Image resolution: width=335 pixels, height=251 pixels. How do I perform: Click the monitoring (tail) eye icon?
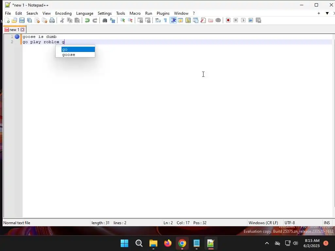218,20
